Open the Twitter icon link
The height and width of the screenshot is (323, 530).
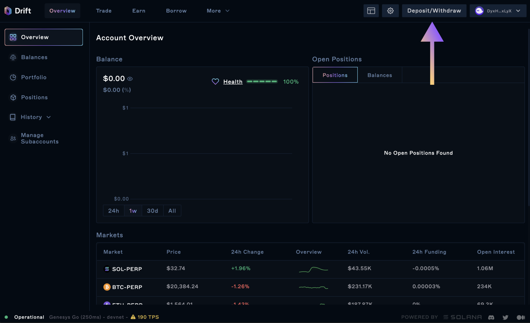tap(505, 317)
